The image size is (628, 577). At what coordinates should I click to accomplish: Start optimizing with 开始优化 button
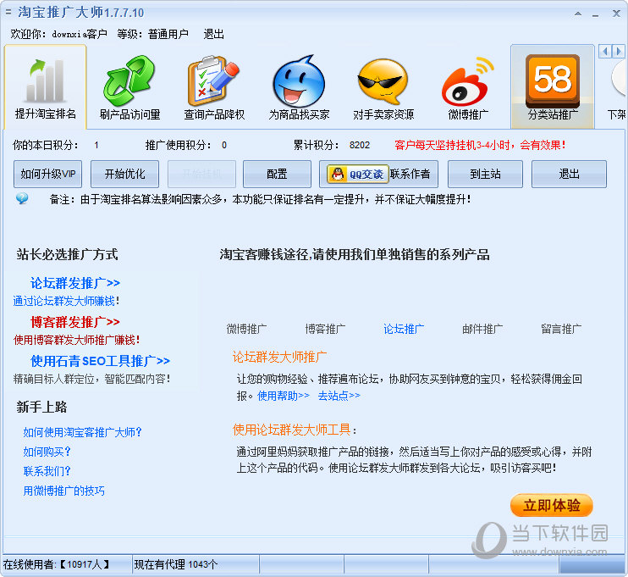pyautogui.click(x=124, y=174)
